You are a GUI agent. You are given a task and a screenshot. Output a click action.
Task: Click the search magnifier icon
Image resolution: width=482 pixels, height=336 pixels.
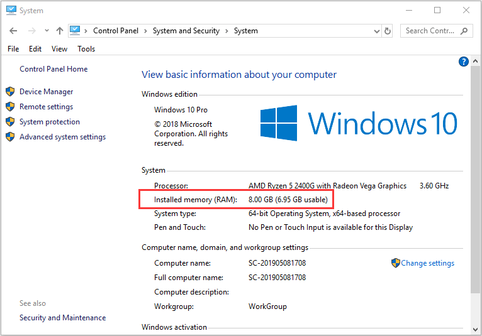click(x=464, y=31)
